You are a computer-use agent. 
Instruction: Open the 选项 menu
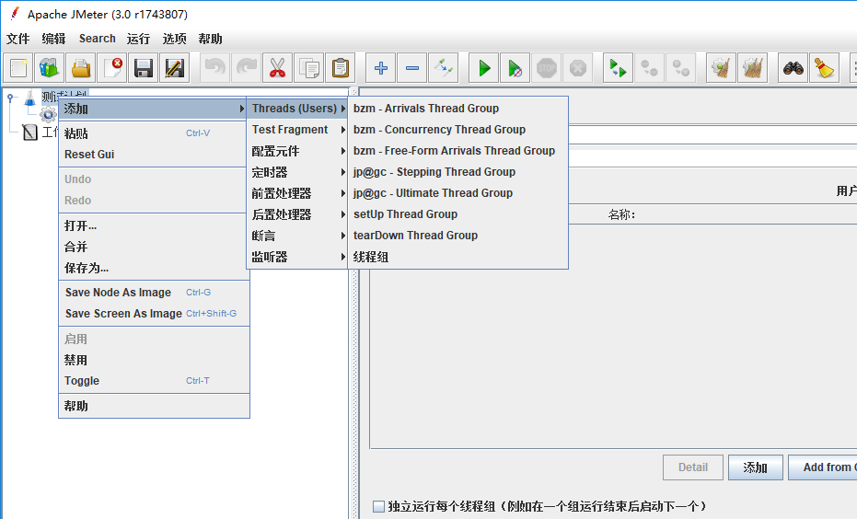(x=174, y=39)
